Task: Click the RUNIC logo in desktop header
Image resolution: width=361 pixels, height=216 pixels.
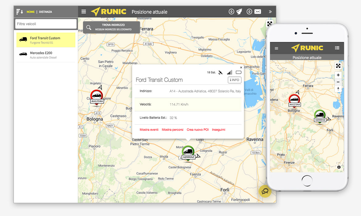Action: [x=108, y=11]
